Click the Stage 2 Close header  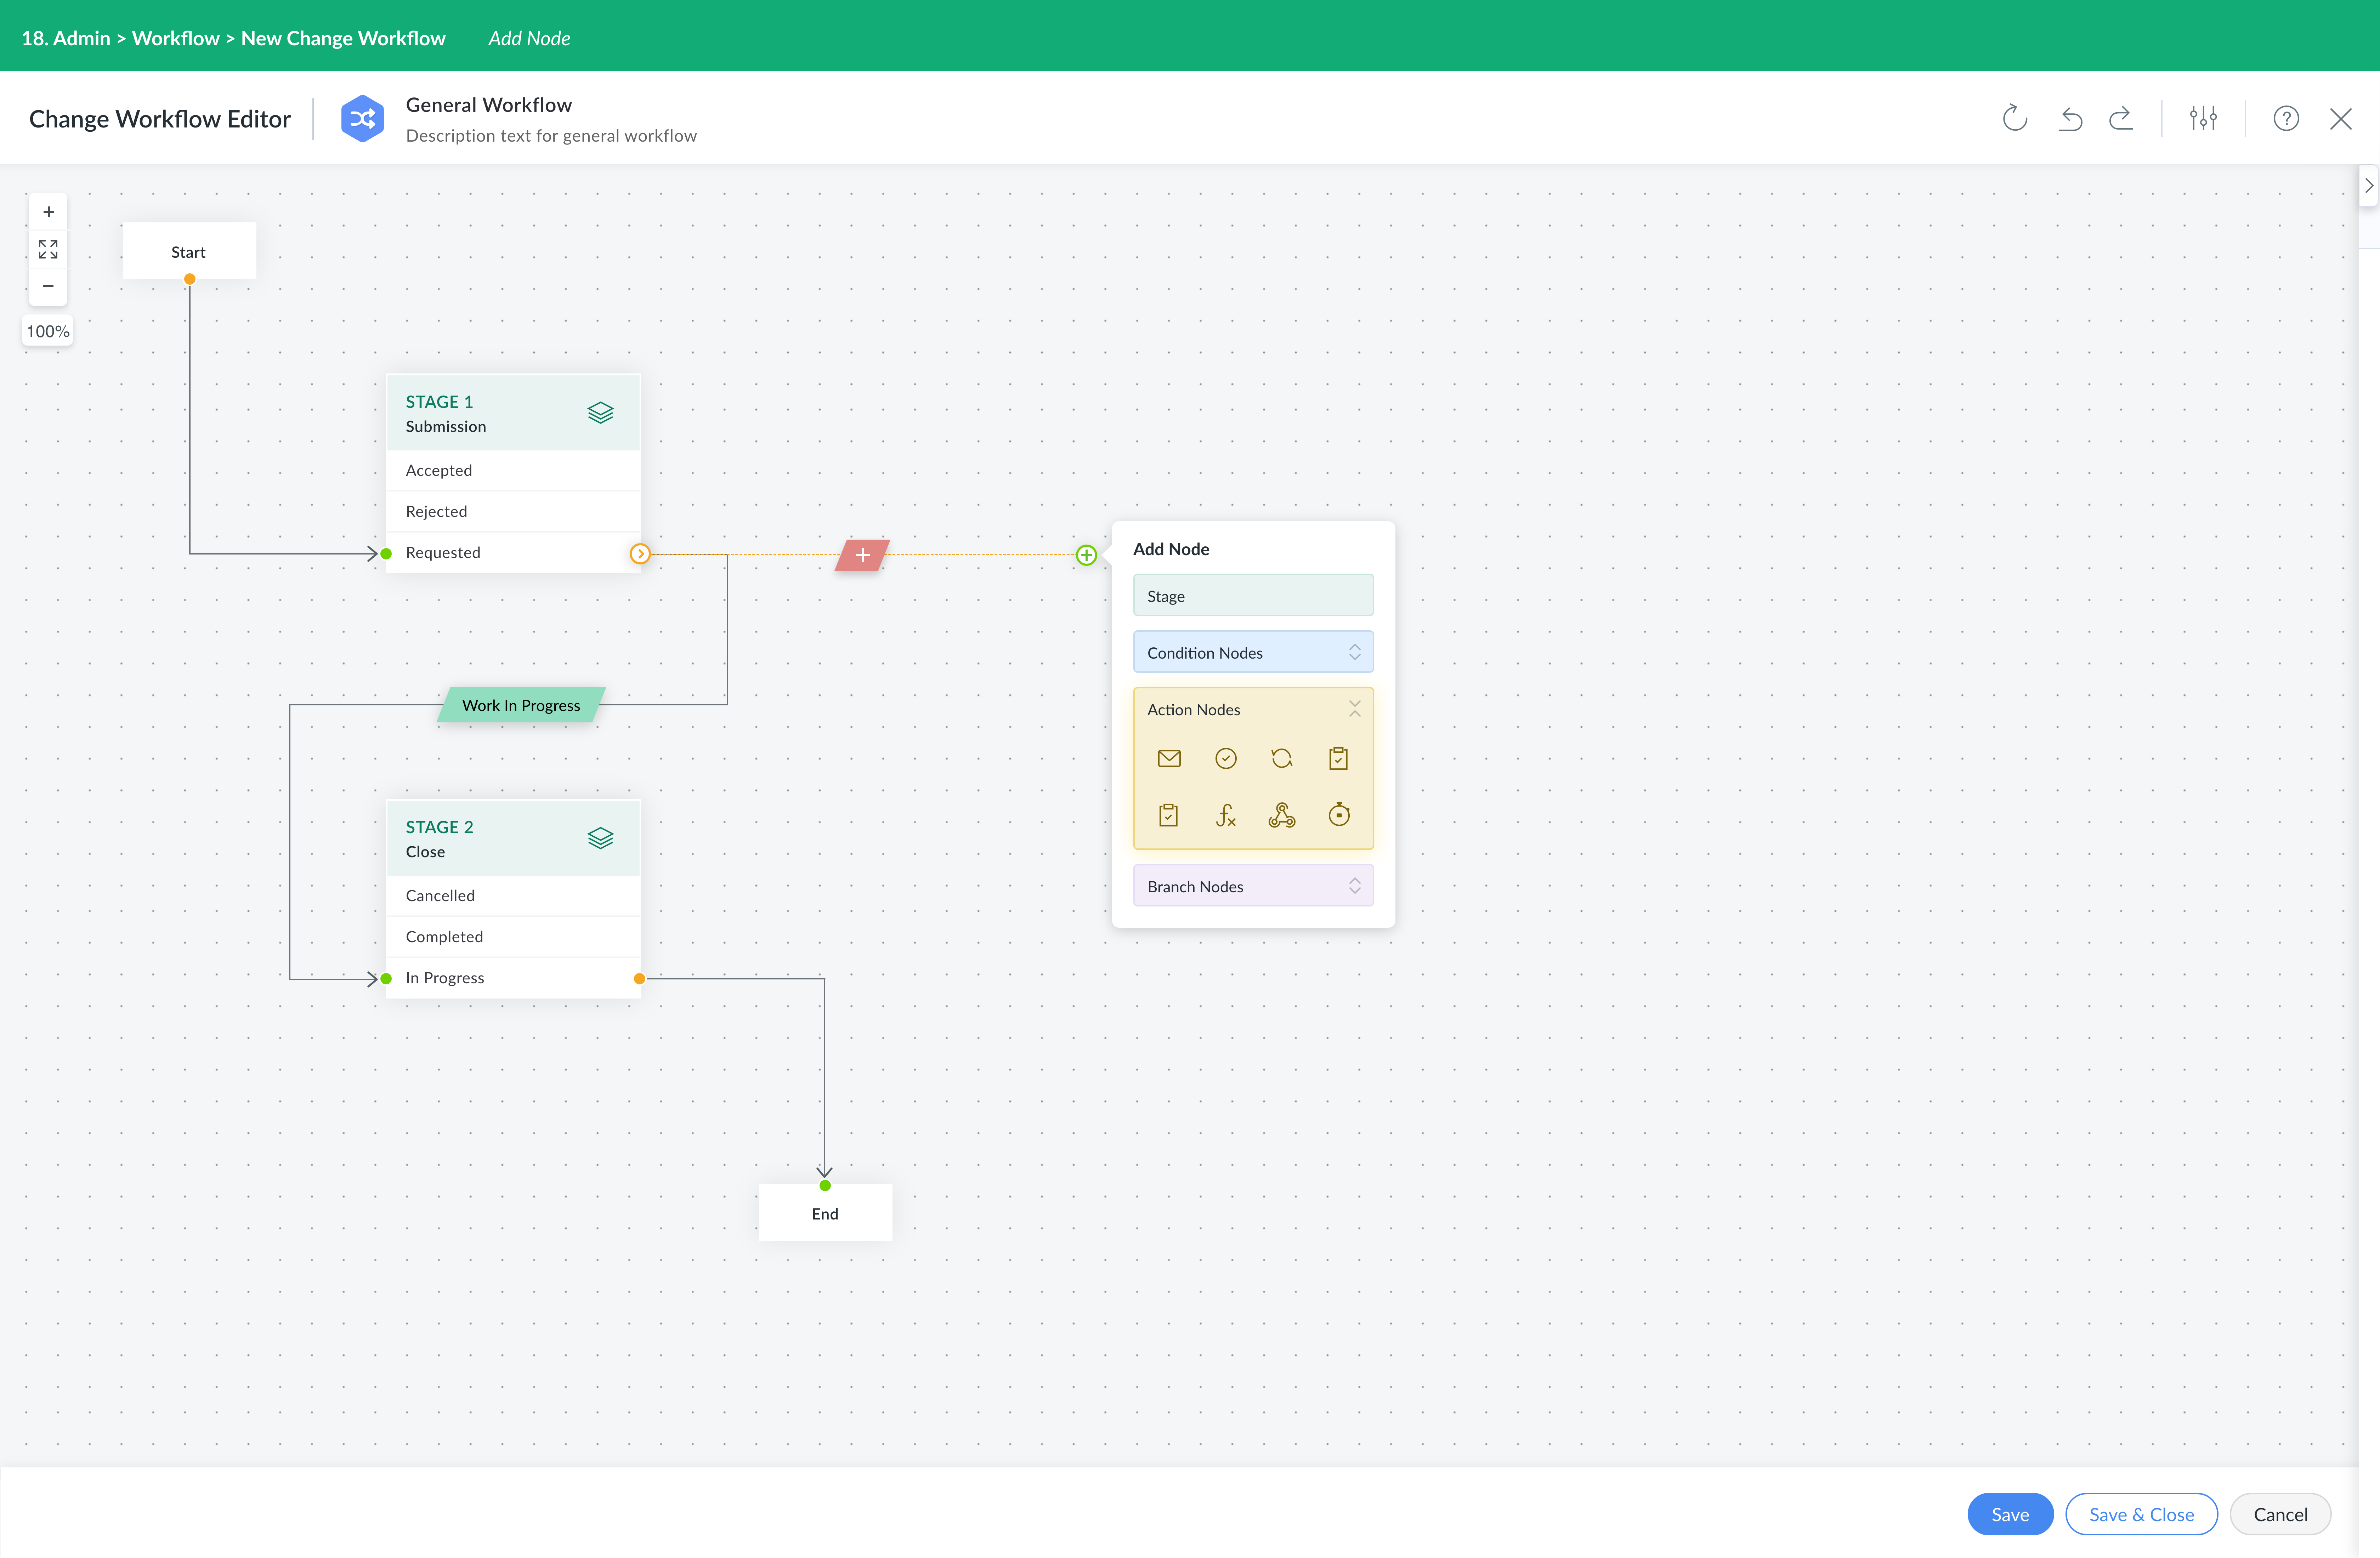coord(513,838)
